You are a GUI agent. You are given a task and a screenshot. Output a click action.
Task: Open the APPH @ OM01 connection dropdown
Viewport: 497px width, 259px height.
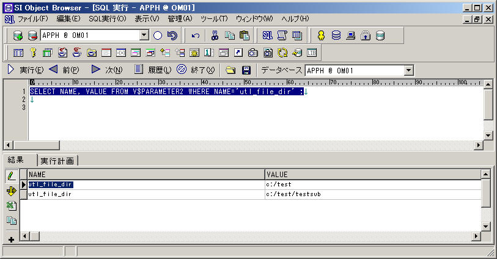pyautogui.click(x=144, y=35)
